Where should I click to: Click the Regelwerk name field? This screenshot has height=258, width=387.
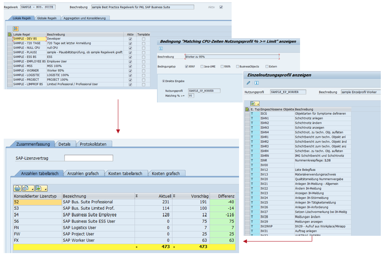click(38, 7)
